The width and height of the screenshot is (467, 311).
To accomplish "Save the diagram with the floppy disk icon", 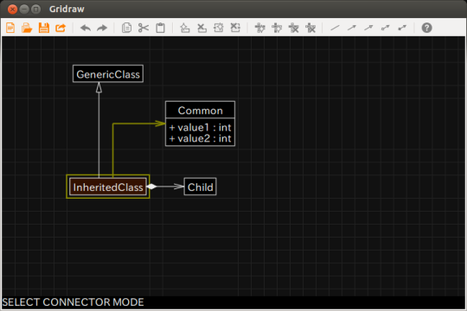I will point(44,28).
